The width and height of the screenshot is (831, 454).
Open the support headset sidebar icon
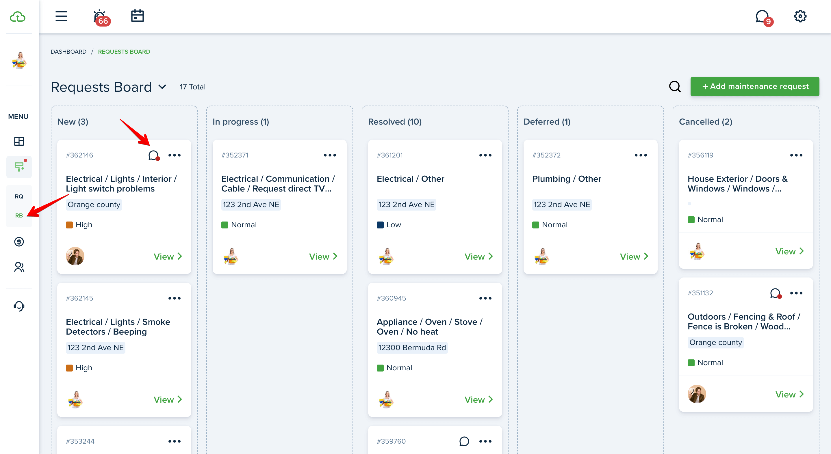19,306
